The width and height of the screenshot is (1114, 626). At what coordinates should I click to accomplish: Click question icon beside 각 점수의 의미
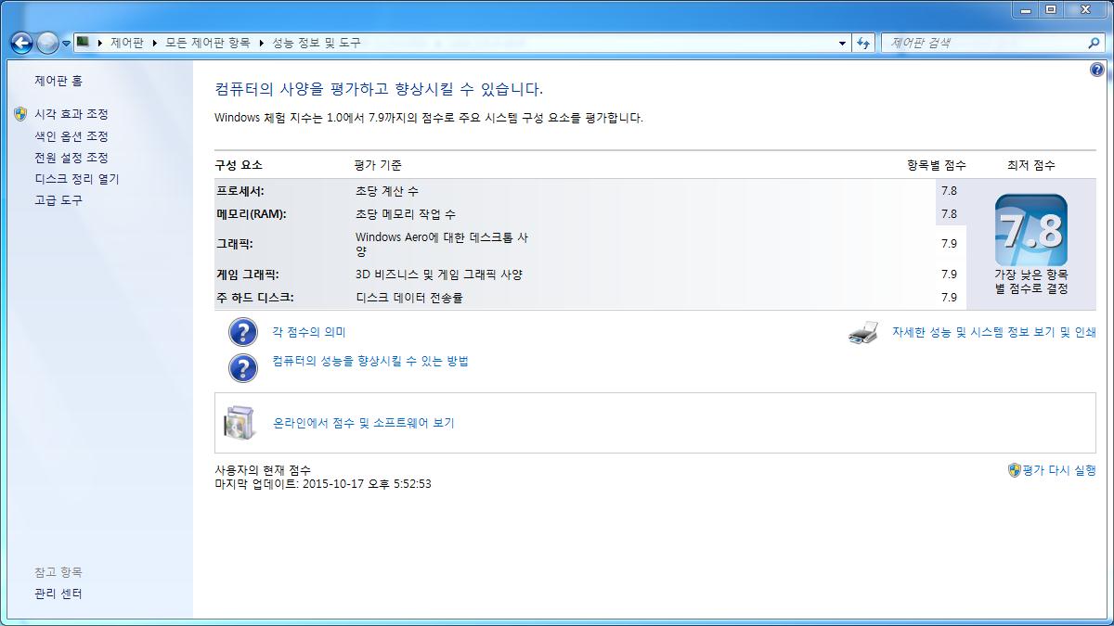[242, 332]
